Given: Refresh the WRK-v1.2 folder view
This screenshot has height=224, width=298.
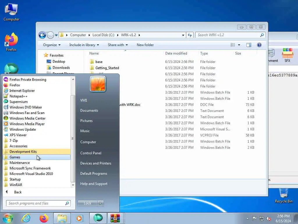Looking at the screenshot, I should tap(190, 35).
